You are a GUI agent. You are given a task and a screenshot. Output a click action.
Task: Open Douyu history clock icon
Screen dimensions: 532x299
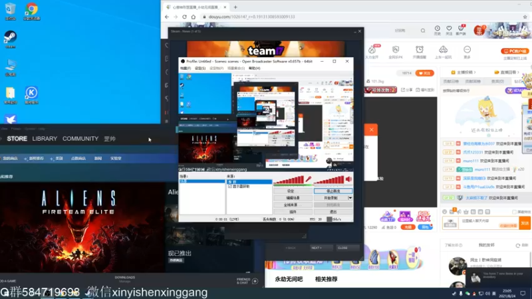coord(438,30)
